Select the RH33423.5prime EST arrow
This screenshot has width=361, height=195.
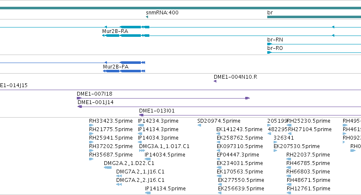[x=91, y=125]
